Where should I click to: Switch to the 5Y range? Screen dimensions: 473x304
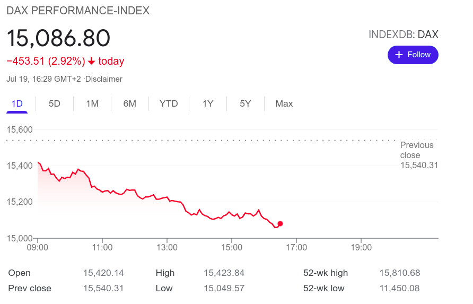(245, 103)
